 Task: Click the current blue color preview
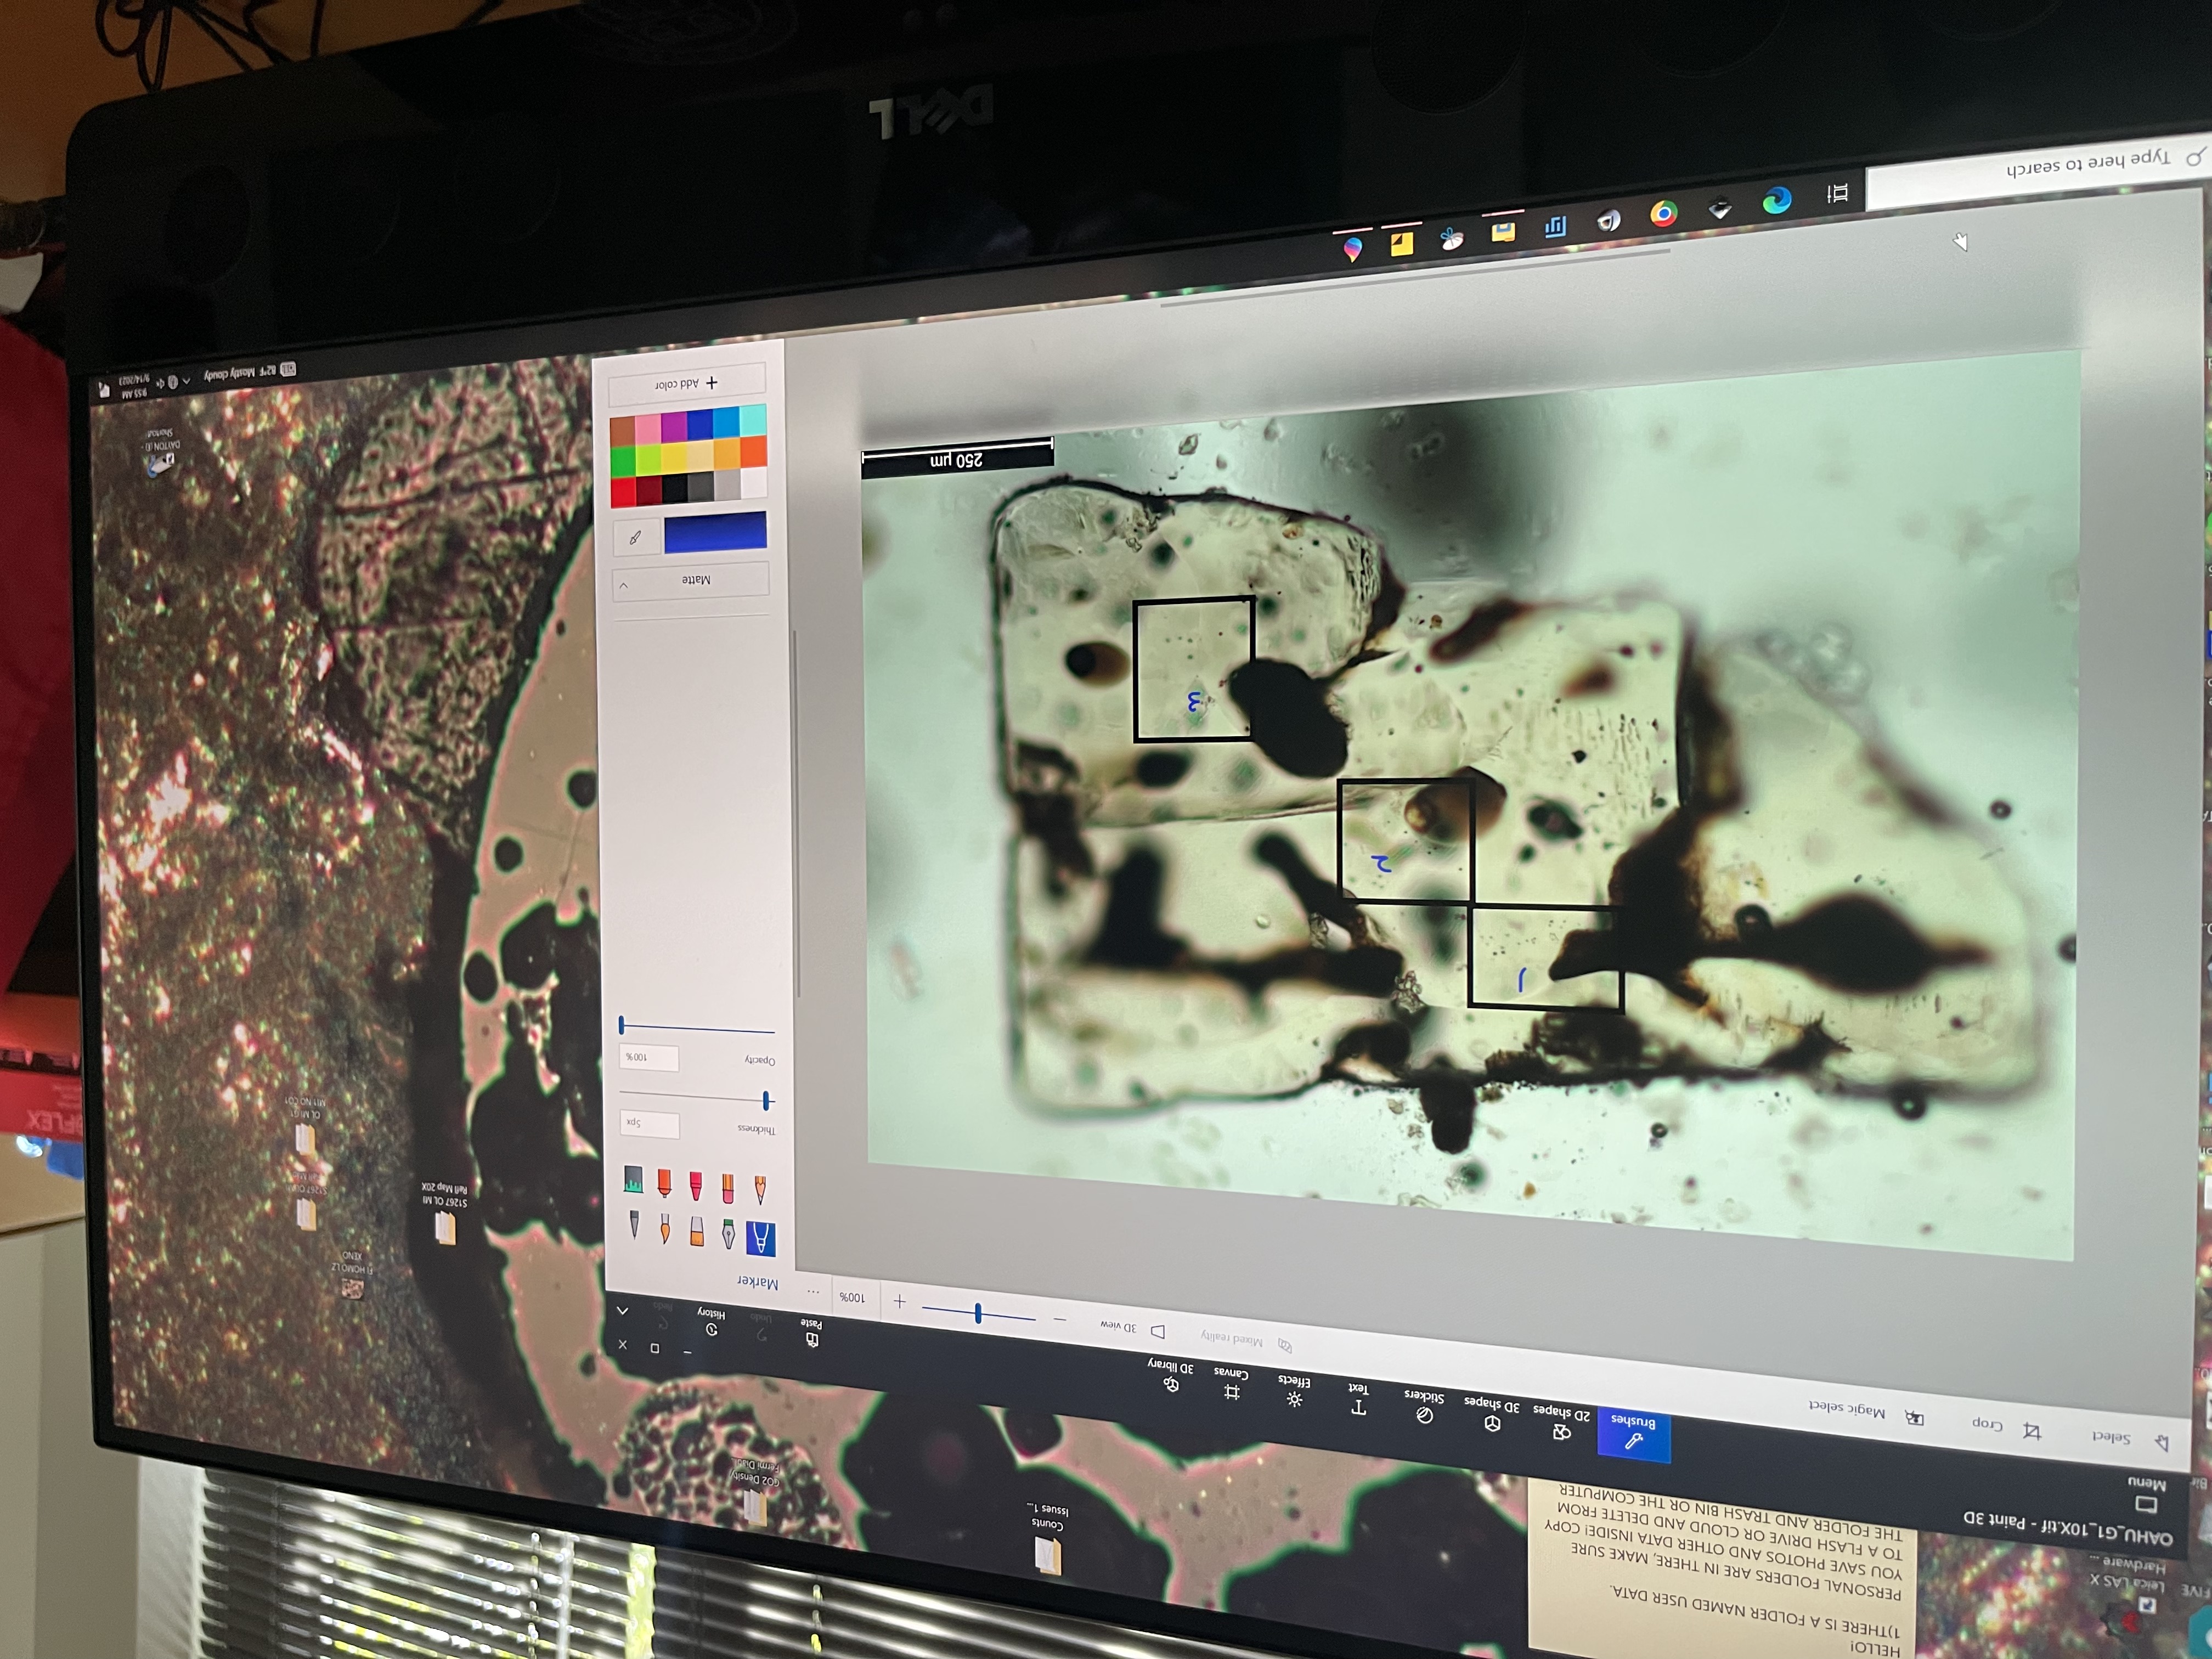[715, 531]
